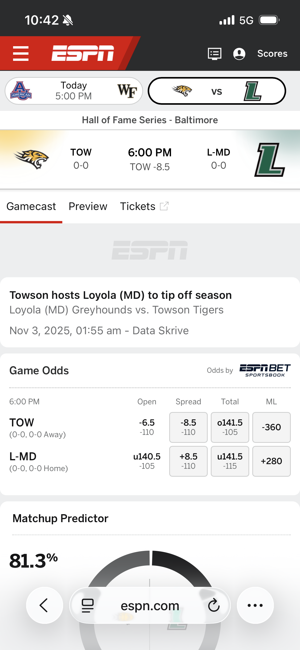Image resolution: width=300 pixels, height=650 pixels.
Task: Open the news feed icon in header
Action: [214, 54]
